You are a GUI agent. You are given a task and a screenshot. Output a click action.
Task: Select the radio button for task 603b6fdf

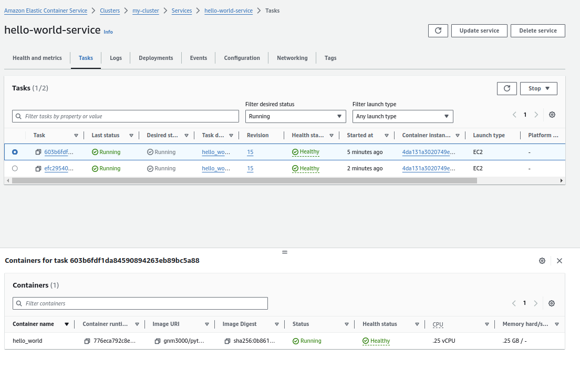point(15,152)
